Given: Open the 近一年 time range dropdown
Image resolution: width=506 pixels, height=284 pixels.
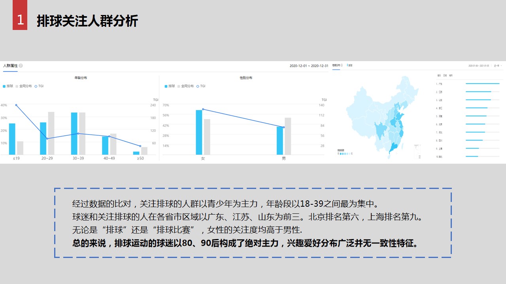Looking at the screenshot, I should tap(497, 65).
